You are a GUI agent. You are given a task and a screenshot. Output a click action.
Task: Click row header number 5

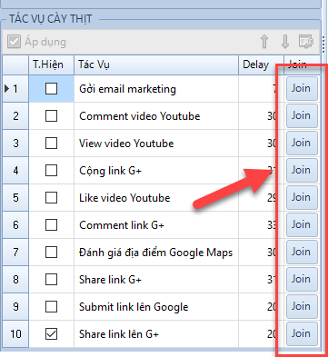coord(15,198)
